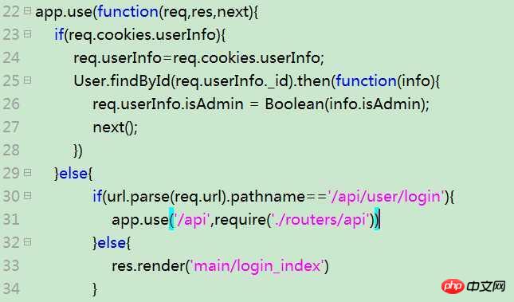Click the php中文网 watermark logo
This screenshot has height=302, width=514.
tap(473, 287)
